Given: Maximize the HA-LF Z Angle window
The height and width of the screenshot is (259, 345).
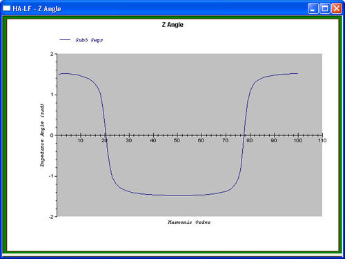Looking at the screenshot, I should pos(325,9).
